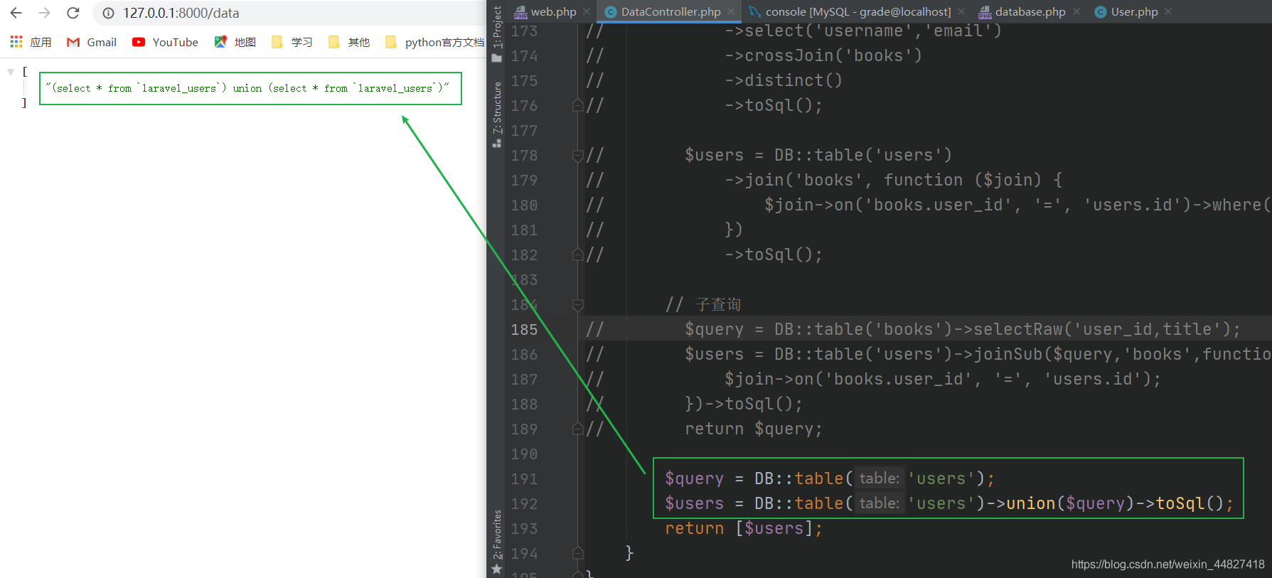The image size is (1272, 578).
Task: Click the 'users' string on line 192
Action: pos(941,503)
